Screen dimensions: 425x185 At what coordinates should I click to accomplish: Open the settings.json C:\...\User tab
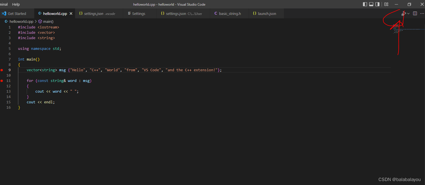point(184,14)
